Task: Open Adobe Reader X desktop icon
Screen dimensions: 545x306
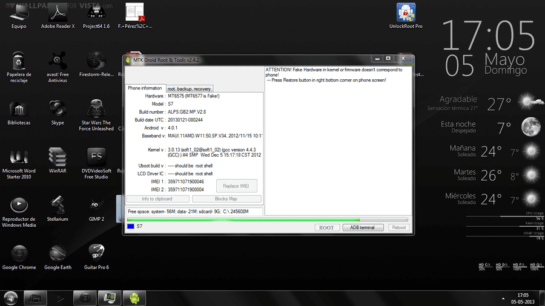Action: pyautogui.click(x=58, y=16)
